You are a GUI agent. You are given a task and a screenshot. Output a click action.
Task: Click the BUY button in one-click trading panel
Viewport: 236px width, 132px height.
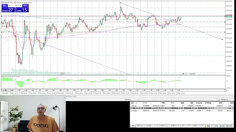[25, 5]
